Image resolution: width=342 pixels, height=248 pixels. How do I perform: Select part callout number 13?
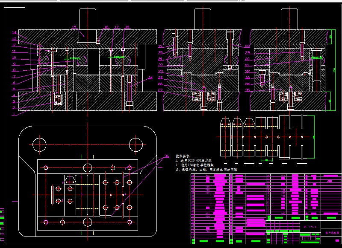point(14,39)
